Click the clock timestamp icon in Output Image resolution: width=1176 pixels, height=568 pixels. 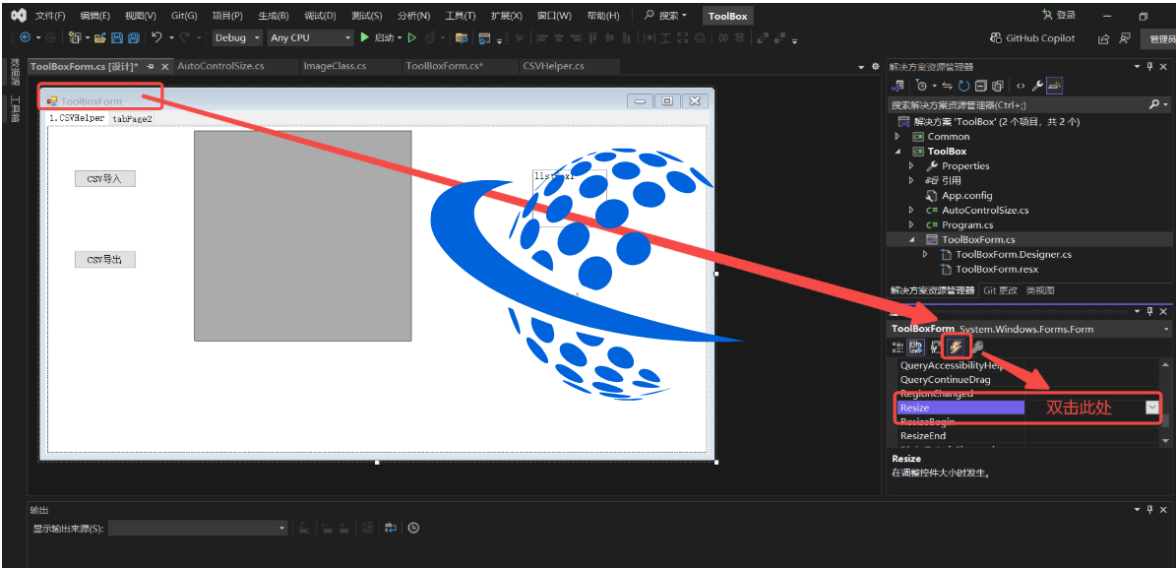[x=413, y=529]
